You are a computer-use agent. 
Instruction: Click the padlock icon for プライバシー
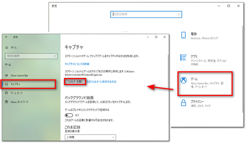pyautogui.click(x=183, y=103)
